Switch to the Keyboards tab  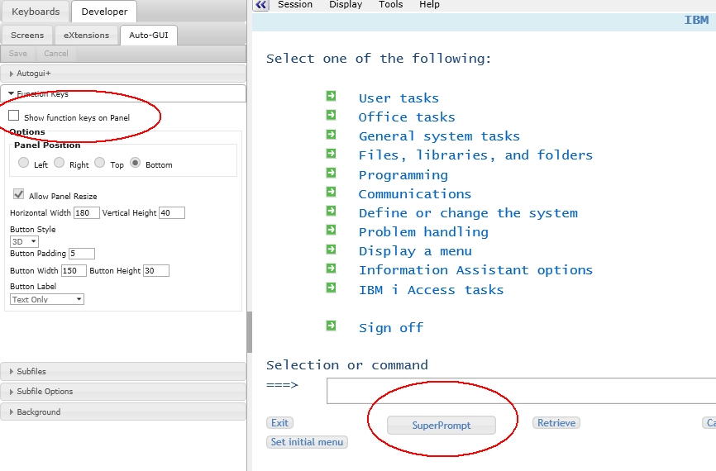click(36, 12)
